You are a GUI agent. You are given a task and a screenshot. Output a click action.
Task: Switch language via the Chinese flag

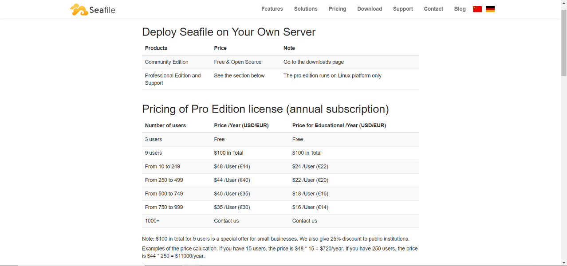477,9
